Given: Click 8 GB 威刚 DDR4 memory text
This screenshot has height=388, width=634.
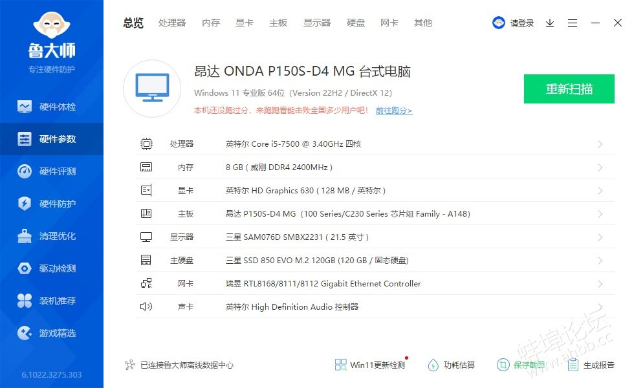Looking at the screenshot, I should [x=279, y=167].
